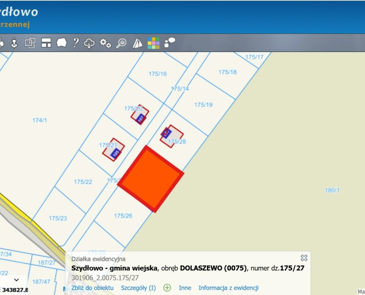Open help via question mark icon
This screenshot has height=295, width=365.
76,43
